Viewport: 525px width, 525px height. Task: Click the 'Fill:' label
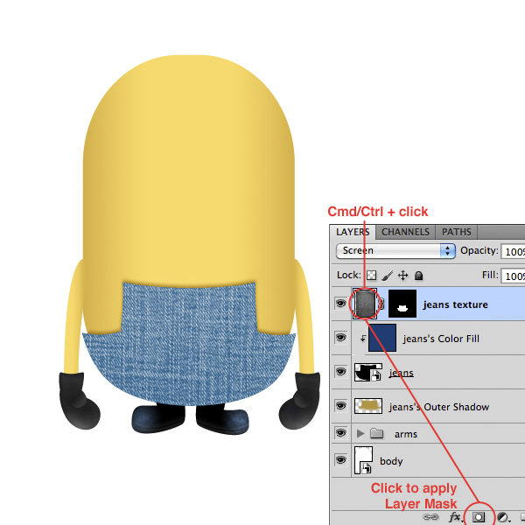tap(490, 275)
